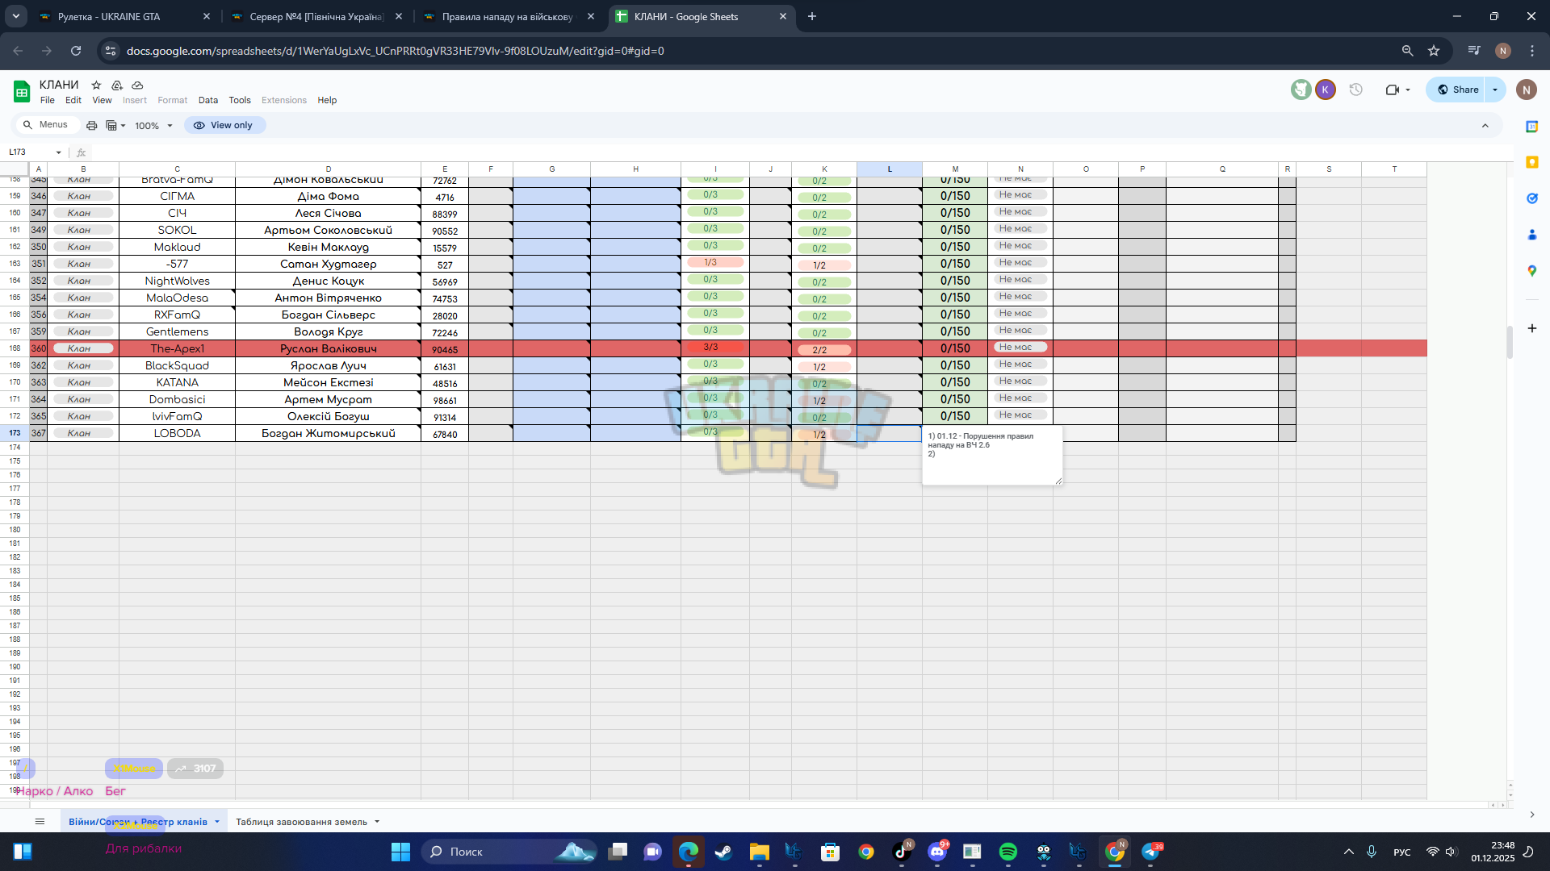Click the Ярослав Луич cell
The height and width of the screenshot is (871, 1550).
pyautogui.click(x=328, y=365)
